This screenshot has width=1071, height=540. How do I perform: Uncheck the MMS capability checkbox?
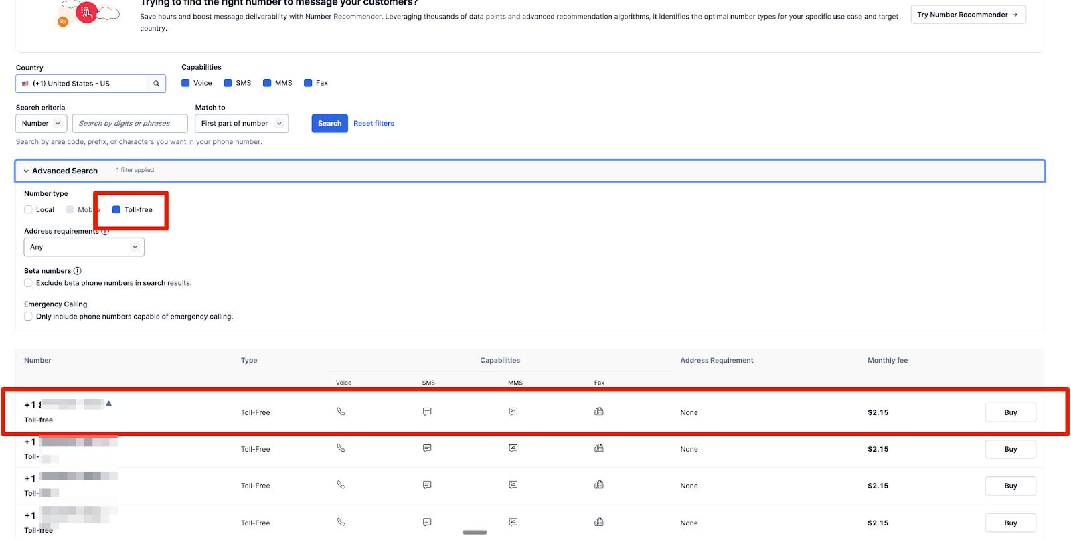267,83
